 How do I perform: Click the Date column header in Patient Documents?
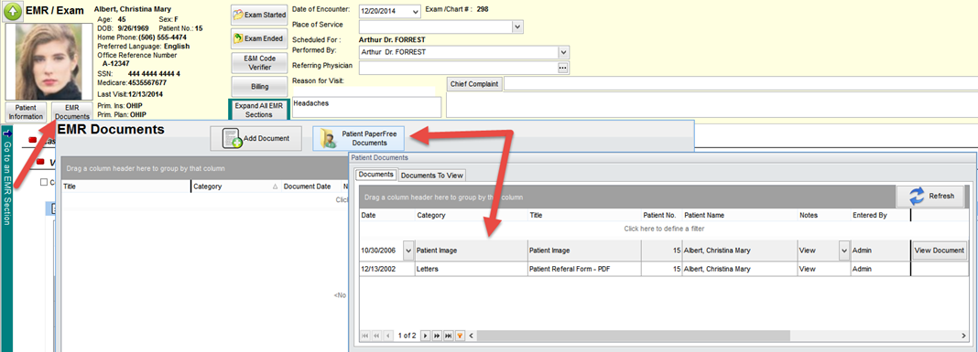click(387, 215)
